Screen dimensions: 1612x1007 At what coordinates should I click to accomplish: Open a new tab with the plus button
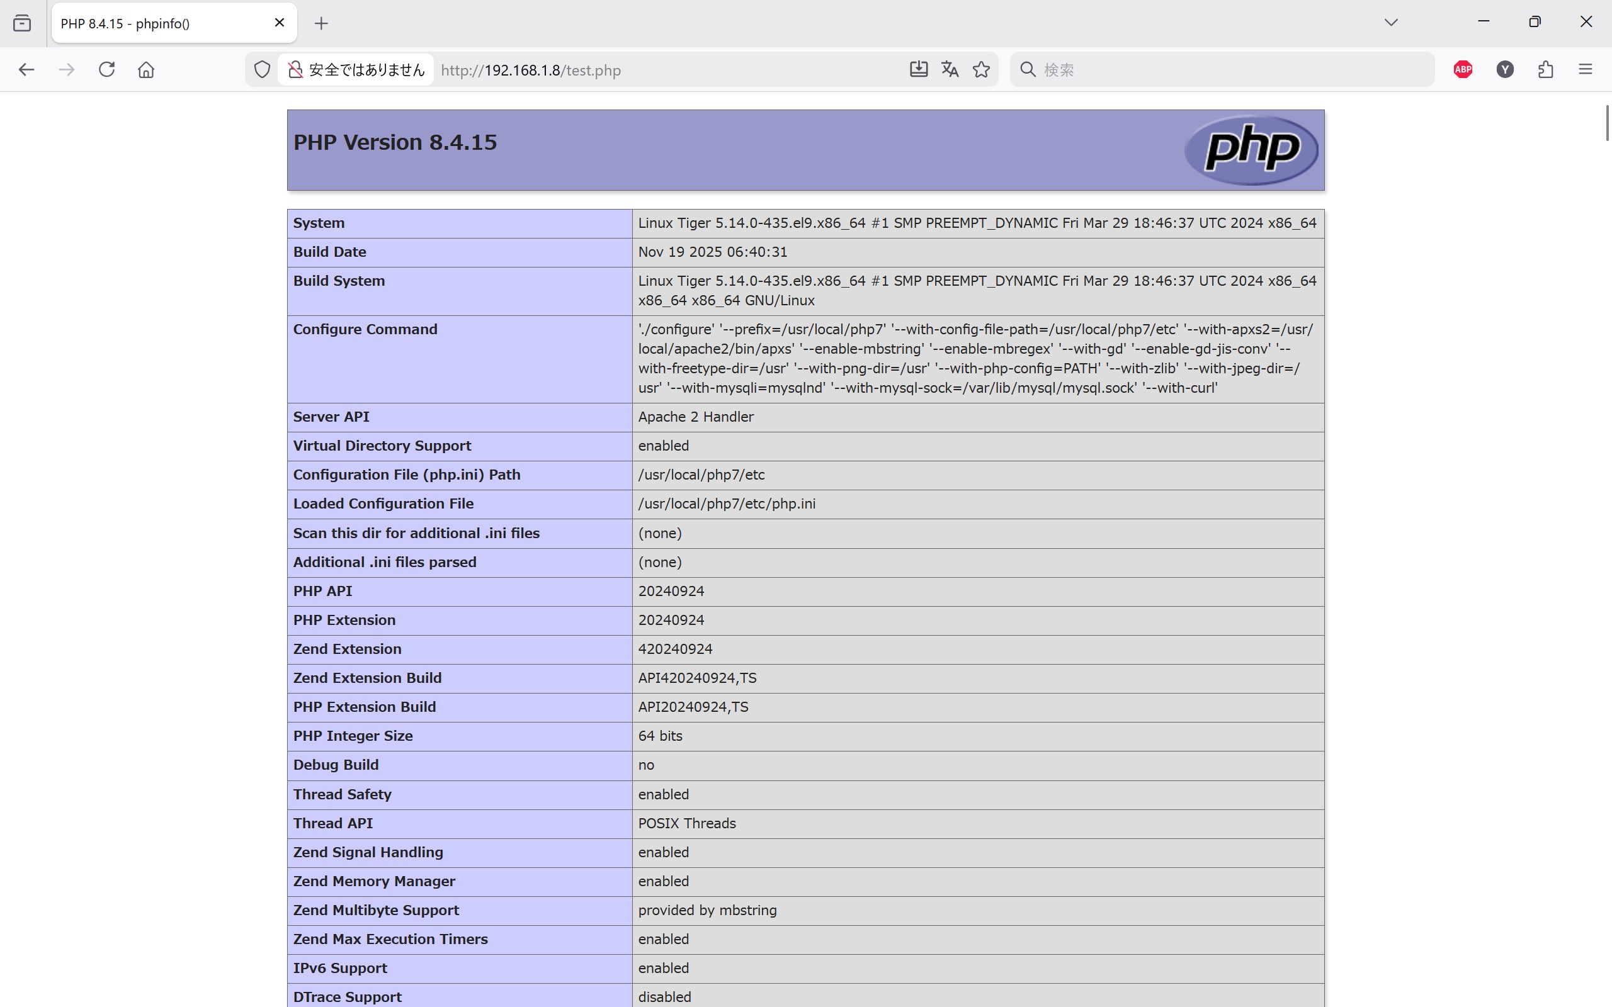pyautogui.click(x=321, y=23)
